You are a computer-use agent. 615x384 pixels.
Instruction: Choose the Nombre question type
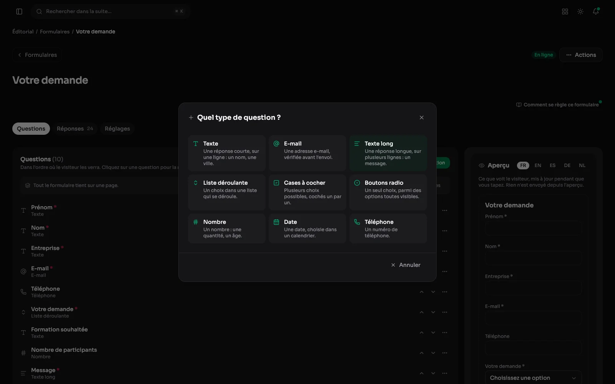click(x=227, y=228)
